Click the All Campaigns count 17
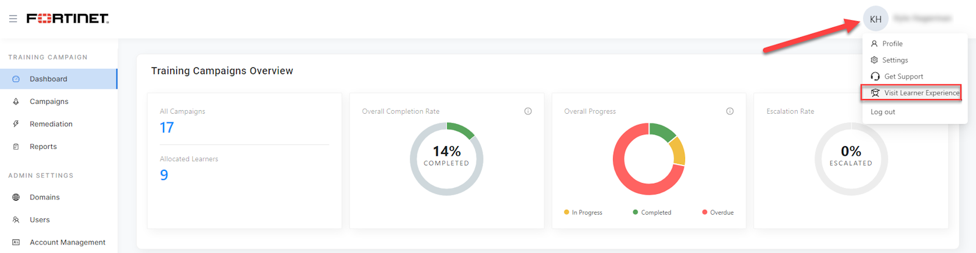The height and width of the screenshot is (253, 976). (x=167, y=128)
